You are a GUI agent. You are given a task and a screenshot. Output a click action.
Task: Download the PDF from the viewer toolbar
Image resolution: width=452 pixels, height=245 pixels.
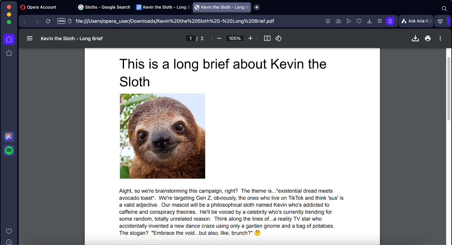415,38
